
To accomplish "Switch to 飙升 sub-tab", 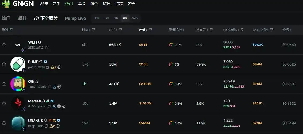I will [x=22, y=19].
